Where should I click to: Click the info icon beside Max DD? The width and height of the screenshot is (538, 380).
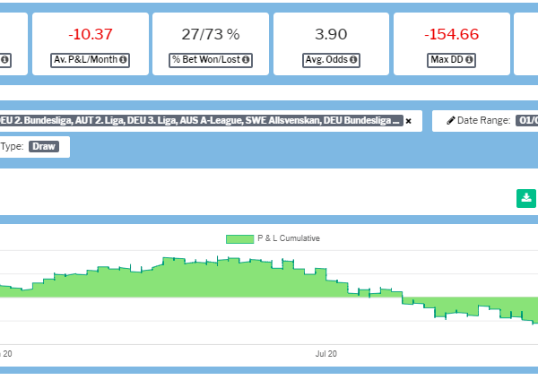coord(469,60)
